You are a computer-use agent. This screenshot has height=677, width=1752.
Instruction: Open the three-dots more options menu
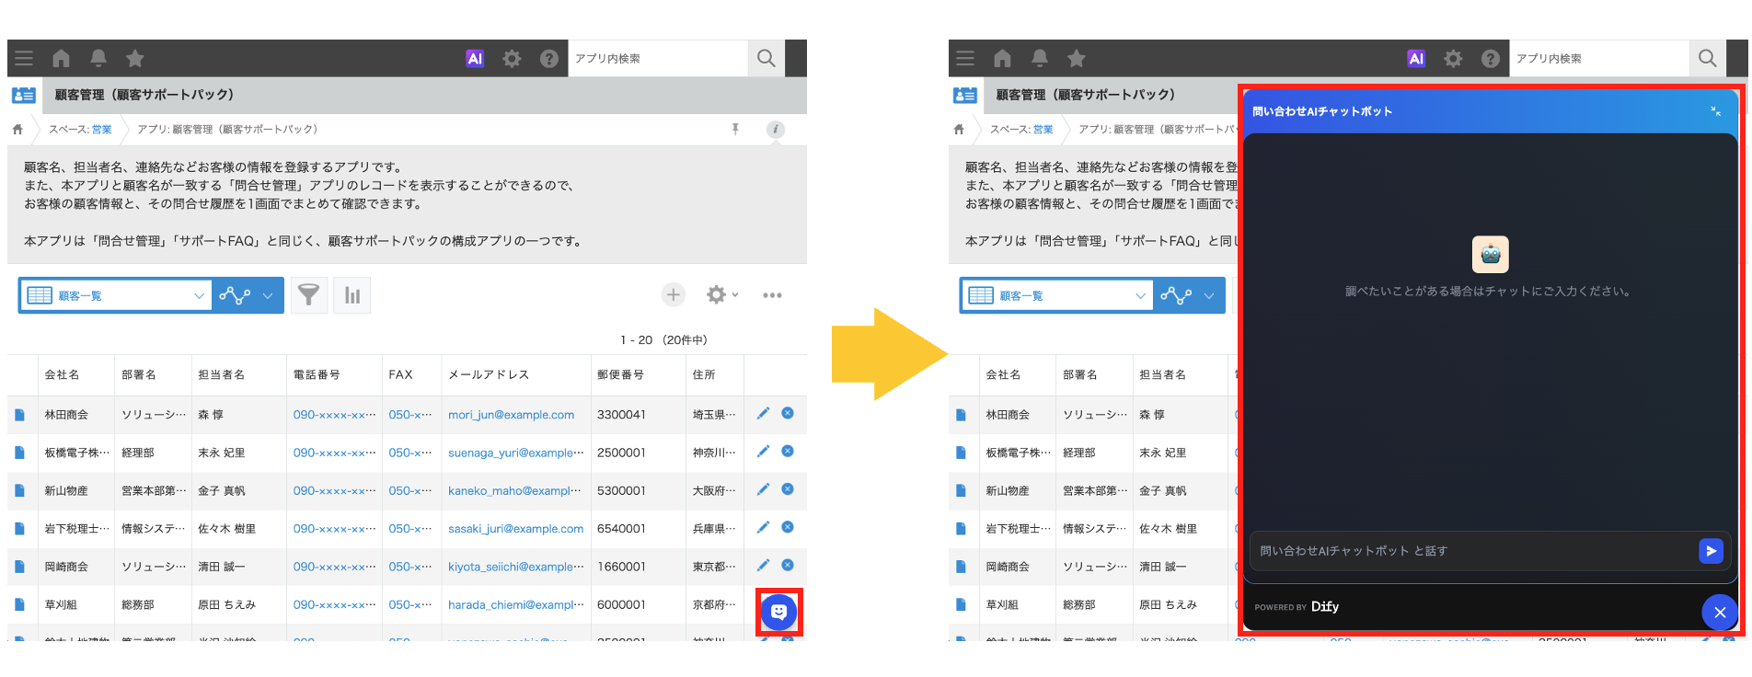[x=772, y=295]
